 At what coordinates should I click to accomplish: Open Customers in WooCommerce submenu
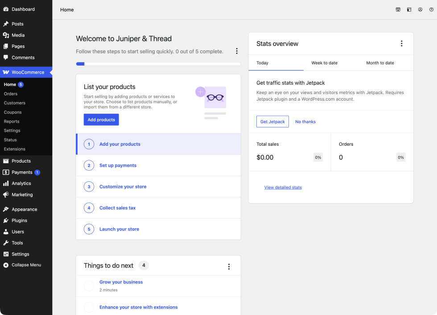pos(14,103)
